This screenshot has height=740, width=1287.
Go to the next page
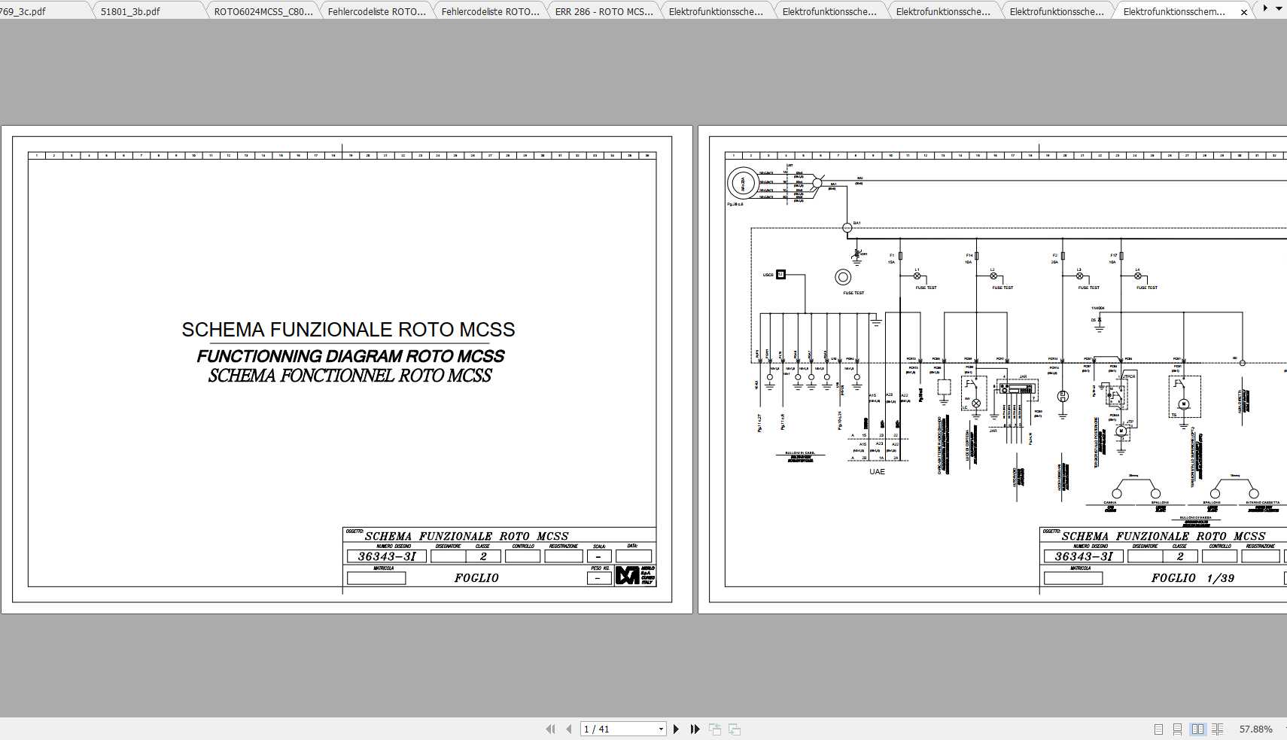point(676,729)
